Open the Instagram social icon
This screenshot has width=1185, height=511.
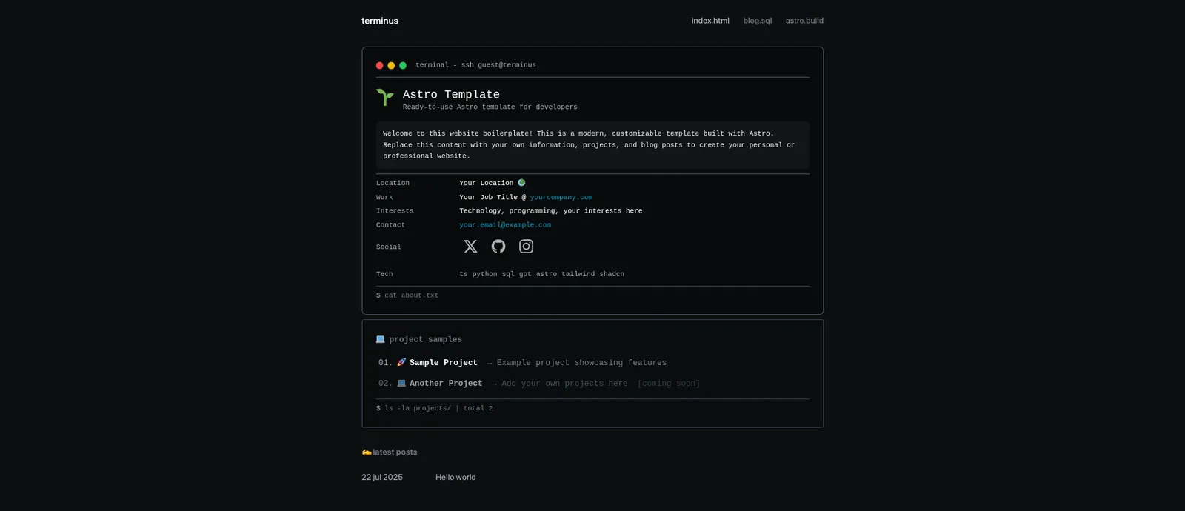526,247
